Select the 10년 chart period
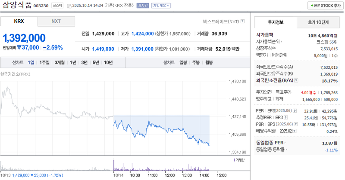The height and width of the screenshot is (180, 345). pyautogui.click(x=108, y=62)
